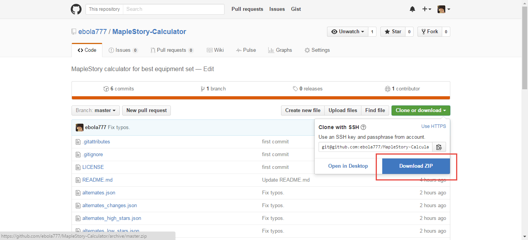Click Upload files button
This screenshot has width=528, height=240.
[x=343, y=111]
